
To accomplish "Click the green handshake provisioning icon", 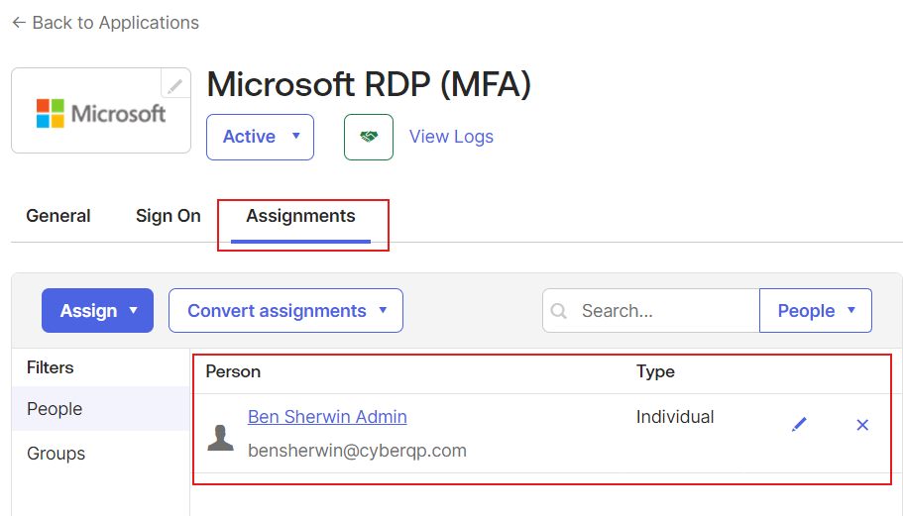I will coord(369,137).
